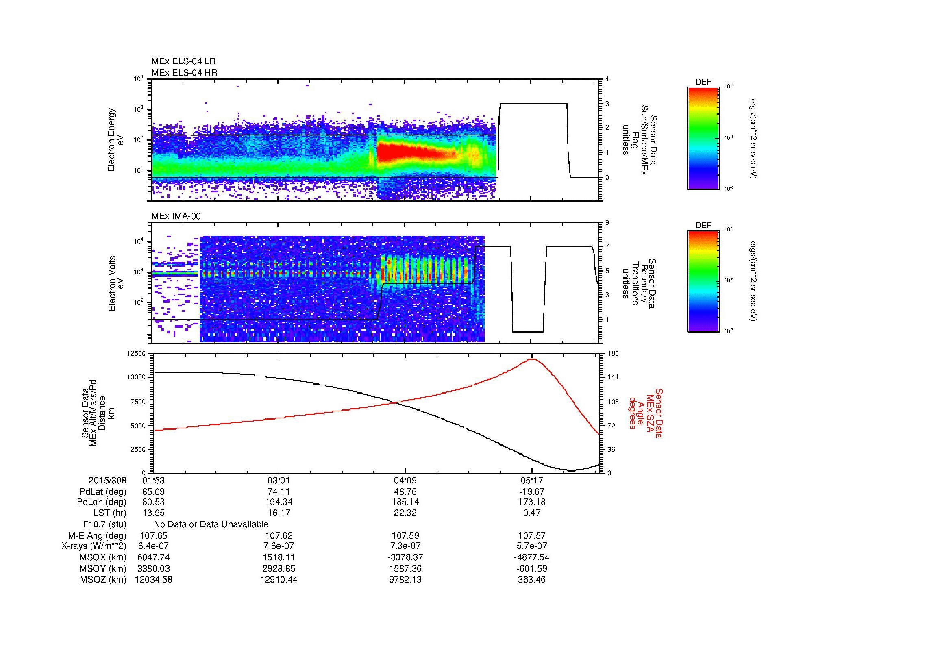Click the 'X-rays (W/m**2)' row label
Image resolution: width=951 pixels, height=672 pixels.
[x=94, y=546]
